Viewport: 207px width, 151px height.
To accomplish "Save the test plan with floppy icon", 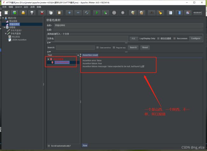I will click(32, 13).
